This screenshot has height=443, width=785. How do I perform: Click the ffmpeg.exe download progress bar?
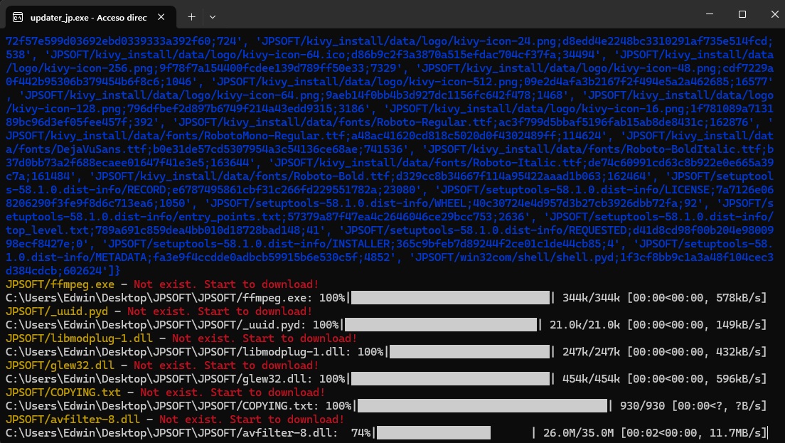(451, 298)
